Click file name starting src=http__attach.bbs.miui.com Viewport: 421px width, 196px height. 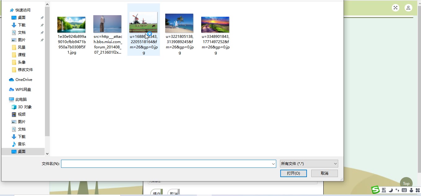[108, 44]
